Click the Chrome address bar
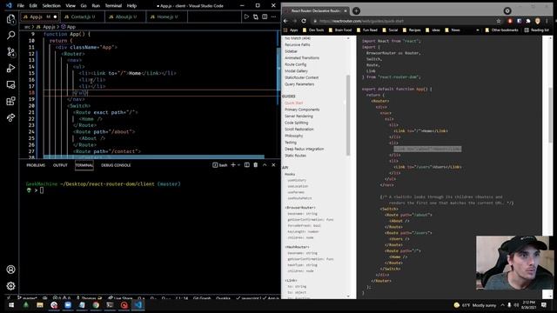The height and width of the screenshot is (313, 557). 403,21
